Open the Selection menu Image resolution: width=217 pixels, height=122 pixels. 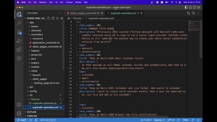[43, 2]
